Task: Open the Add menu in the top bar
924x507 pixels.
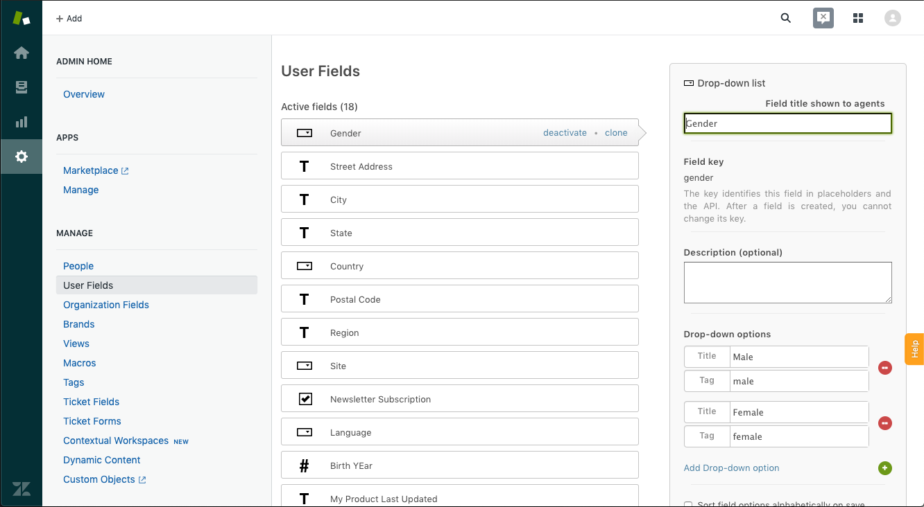Action: coord(69,18)
